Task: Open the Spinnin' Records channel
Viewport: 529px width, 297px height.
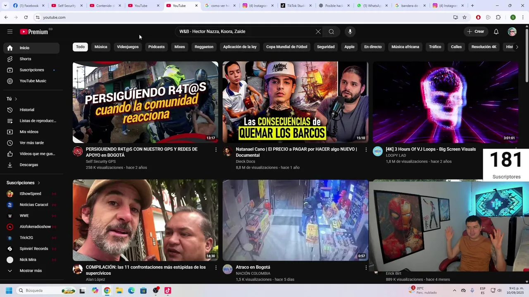Action: click(31, 249)
